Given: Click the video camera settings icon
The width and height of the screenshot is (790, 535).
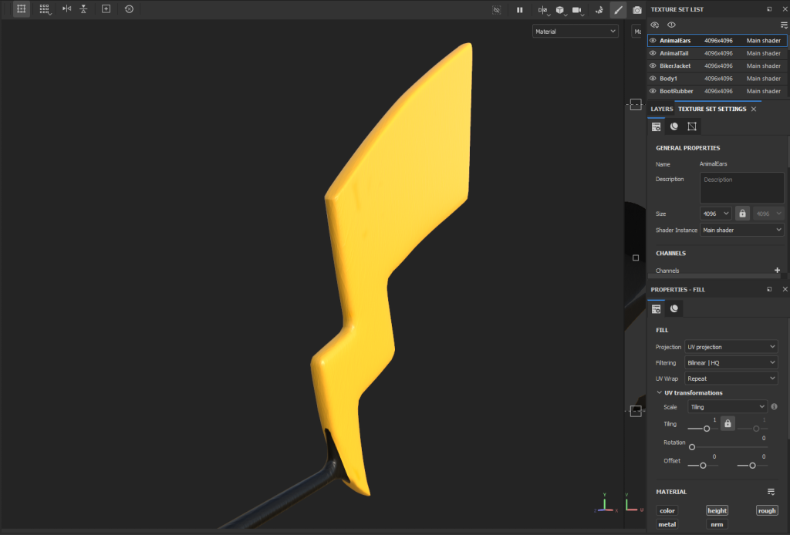Looking at the screenshot, I should [576, 10].
